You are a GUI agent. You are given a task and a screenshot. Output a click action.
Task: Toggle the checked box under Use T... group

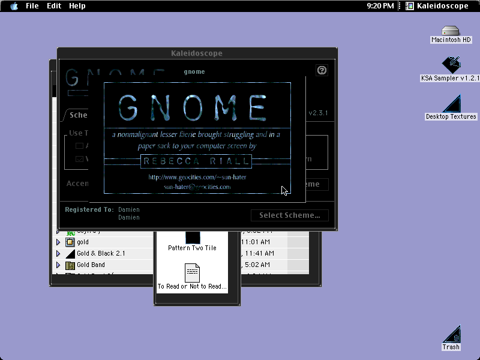point(79,159)
